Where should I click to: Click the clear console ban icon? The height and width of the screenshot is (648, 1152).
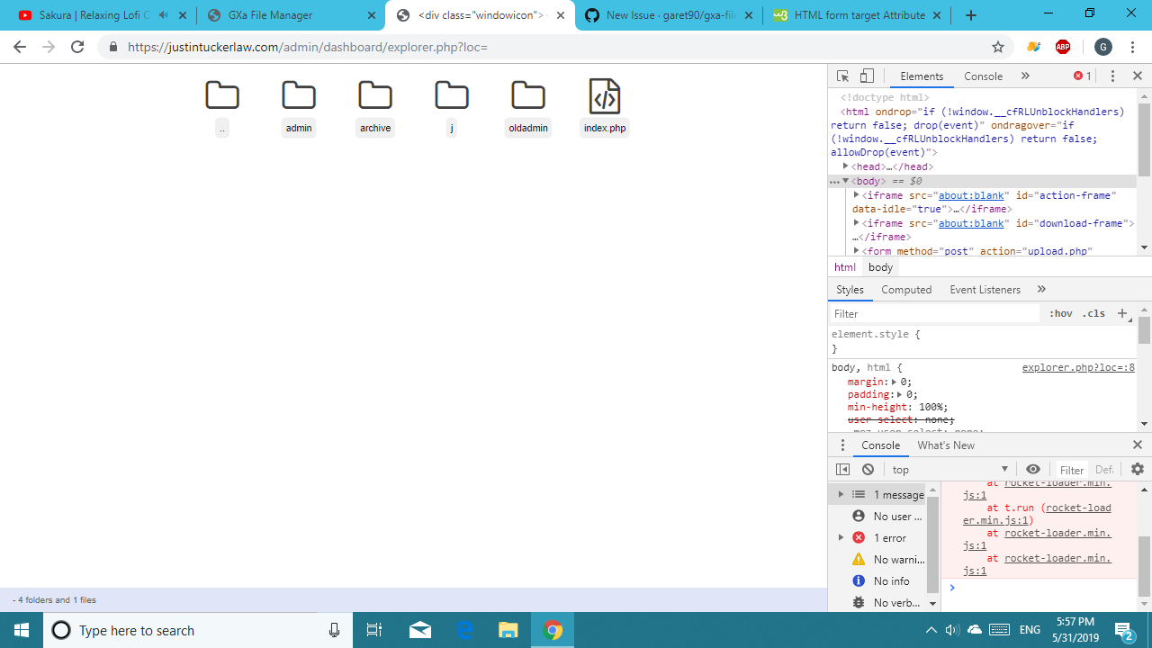868,469
